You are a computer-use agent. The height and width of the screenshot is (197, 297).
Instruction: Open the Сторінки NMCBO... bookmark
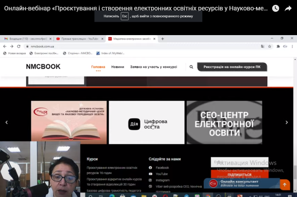pyautogui.click(x=78, y=53)
